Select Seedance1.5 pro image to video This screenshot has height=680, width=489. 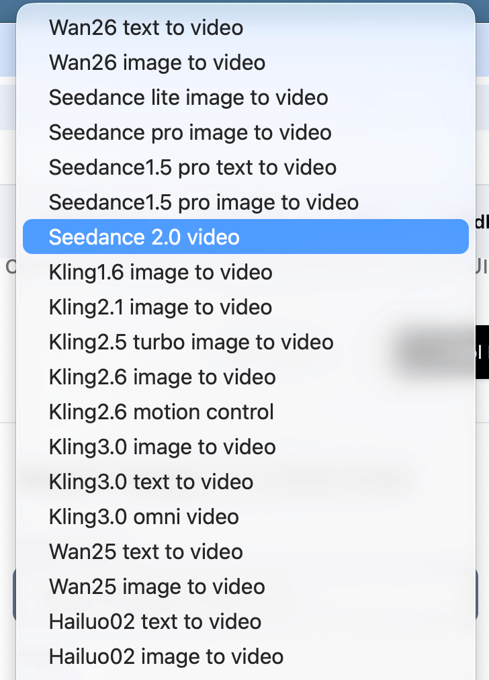coord(204,202)
